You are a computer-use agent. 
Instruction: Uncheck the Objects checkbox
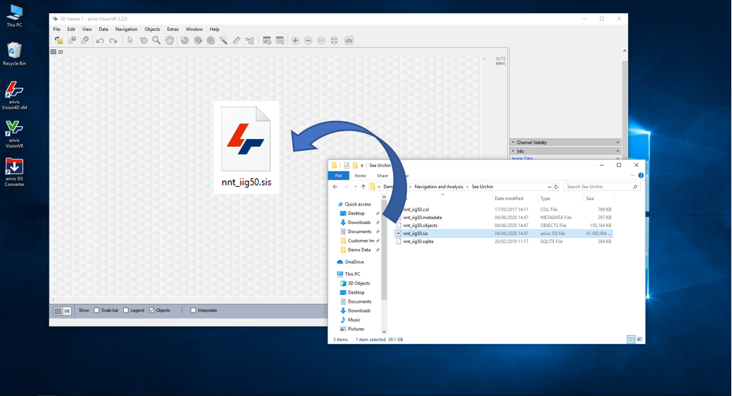(152, 310)
